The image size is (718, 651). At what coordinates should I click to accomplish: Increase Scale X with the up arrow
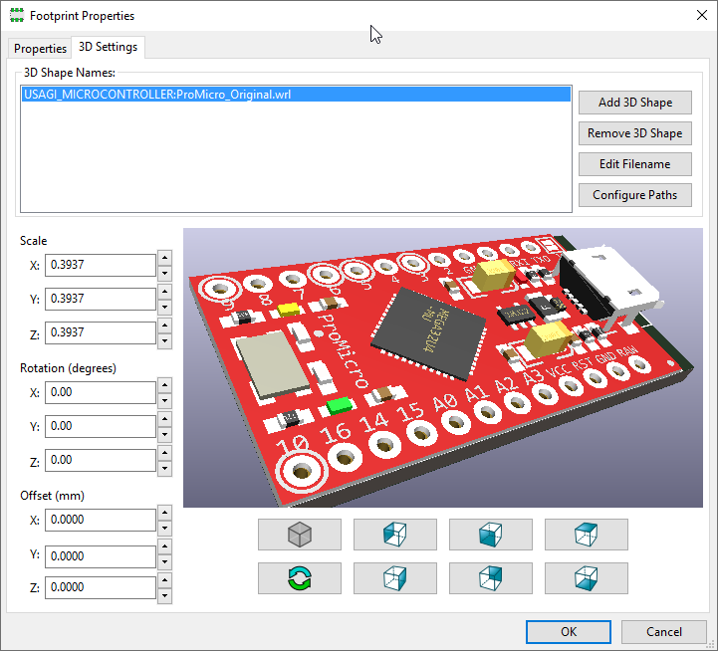click(165, 258)
